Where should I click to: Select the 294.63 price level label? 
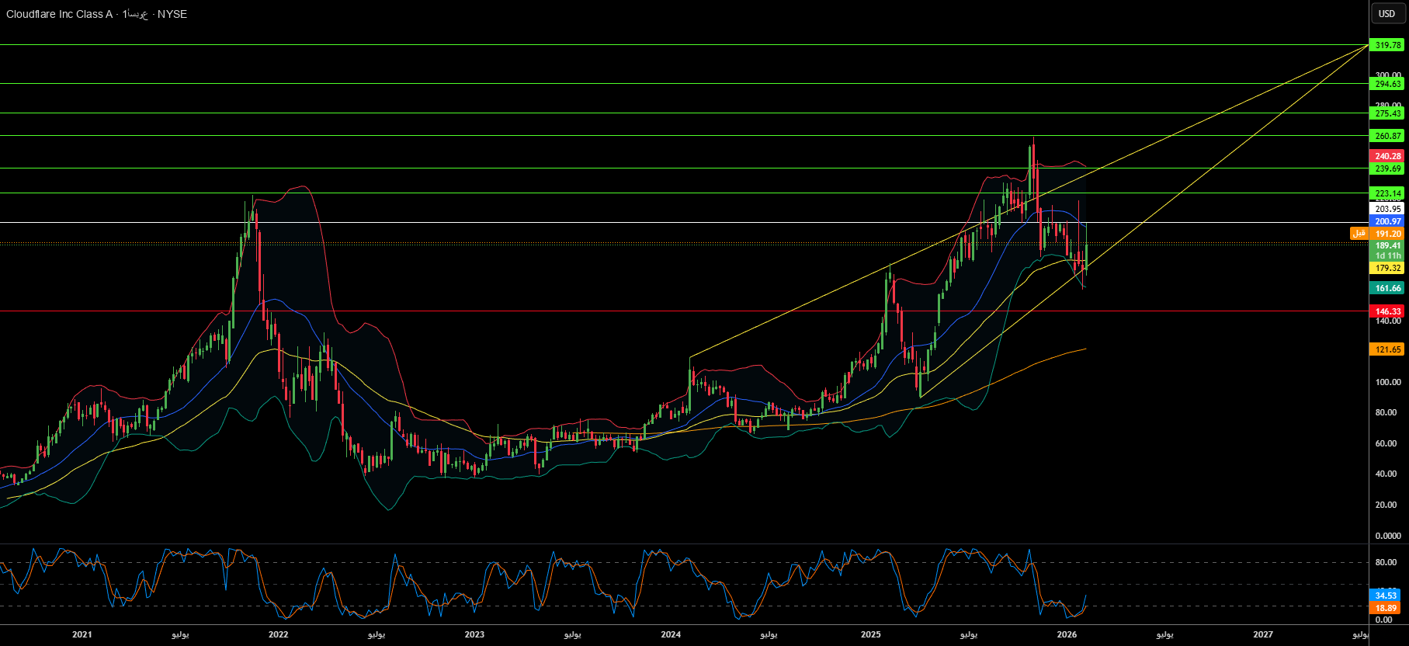[x=1387, y=84]
